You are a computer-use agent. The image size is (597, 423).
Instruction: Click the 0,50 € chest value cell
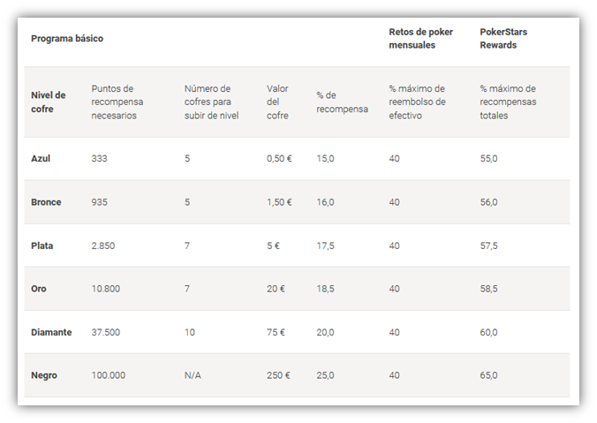[x=279, y=158]
